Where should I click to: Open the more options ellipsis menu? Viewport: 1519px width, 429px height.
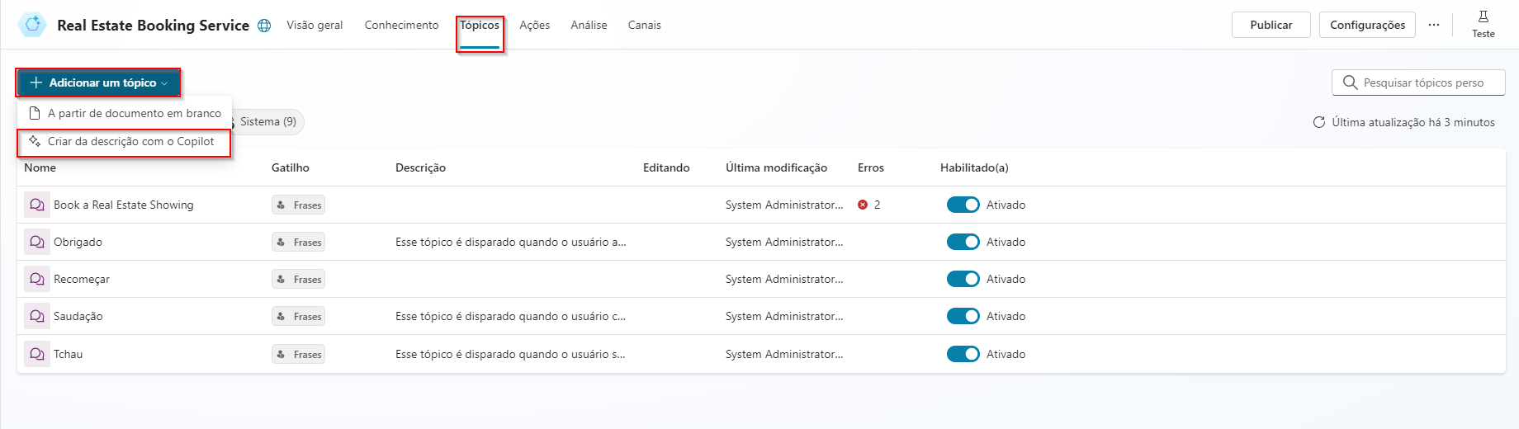pos(1434,25)
